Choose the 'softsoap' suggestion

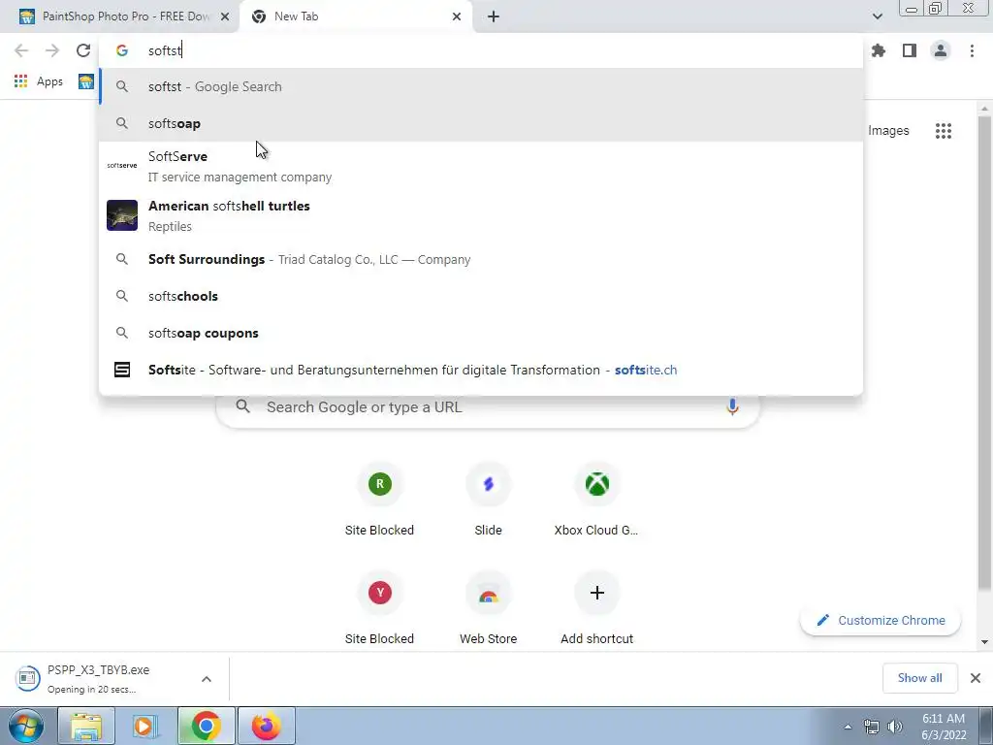(x=481, y=123)
